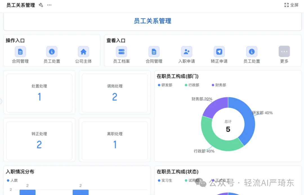Toggle the 研发部 legend in the department chart
304x195 pixels.
coord(165,85)
